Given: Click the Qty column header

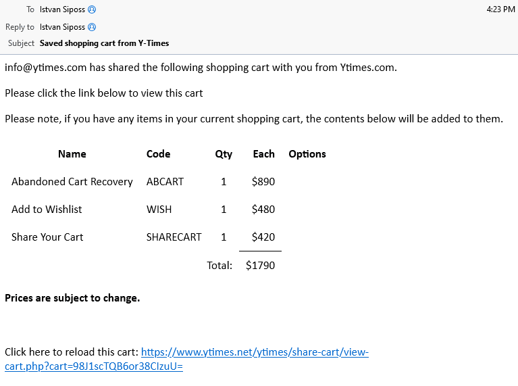Looking at the screenshot, I should click(224, 154).
